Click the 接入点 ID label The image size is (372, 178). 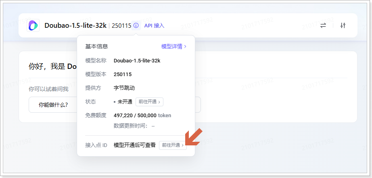96,145
